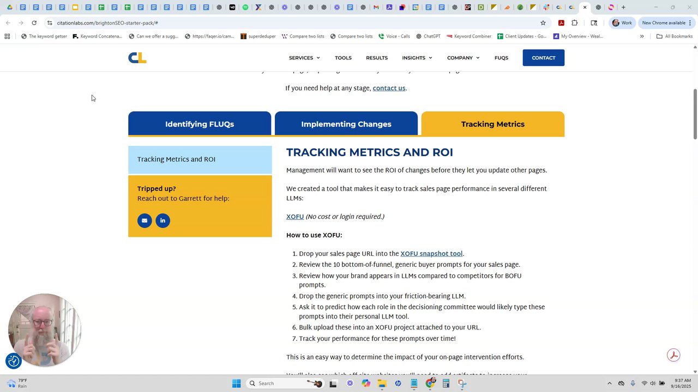Open Garrett's LinkedIn profile icon
Viewport: 698px width, 392px height.
(x=163, y=220)
